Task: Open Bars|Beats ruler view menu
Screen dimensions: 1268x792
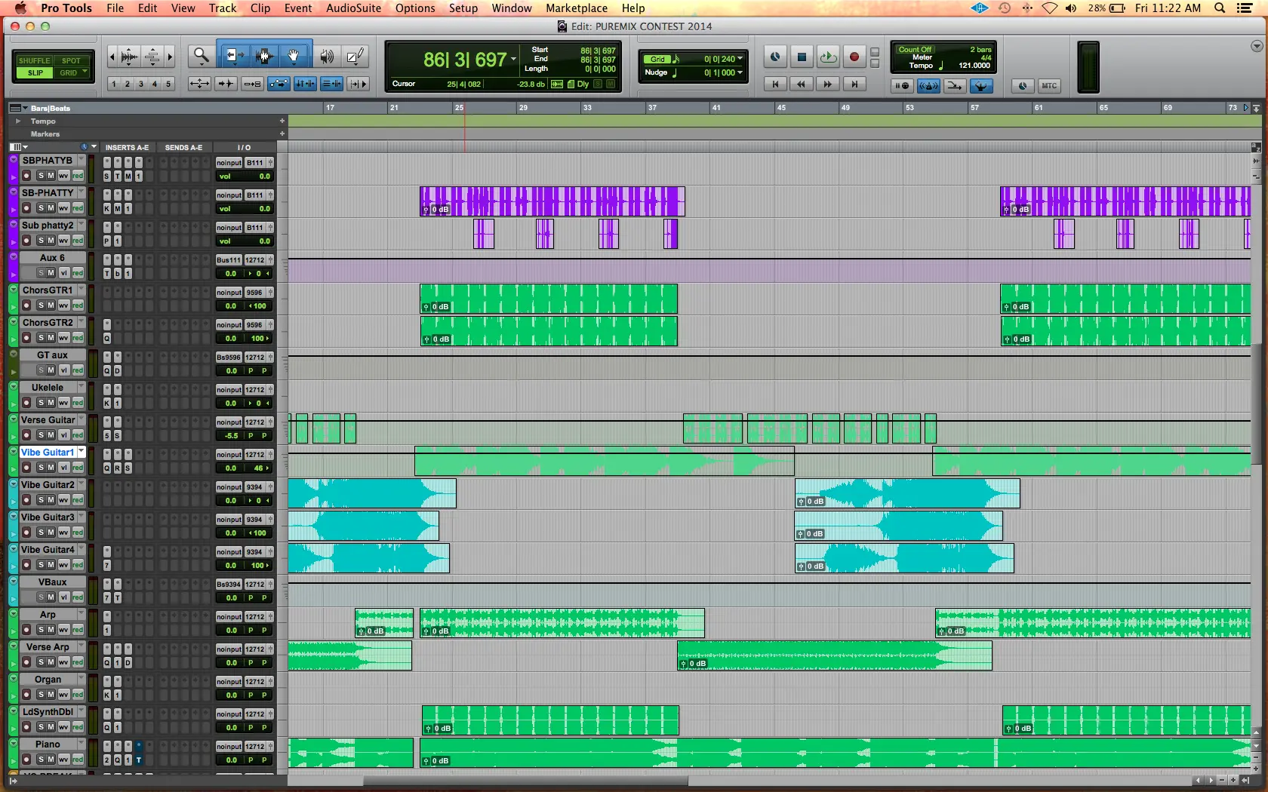Action: pyautogui.click(x=18, y=108)
